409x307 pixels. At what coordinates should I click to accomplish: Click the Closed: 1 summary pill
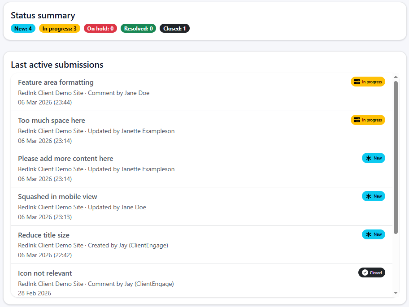click(174, 29)
